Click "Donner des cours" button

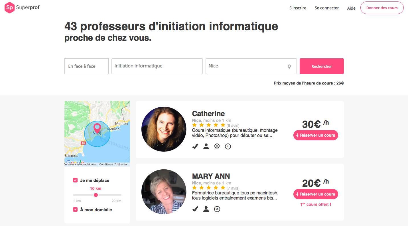click(382, 8)
